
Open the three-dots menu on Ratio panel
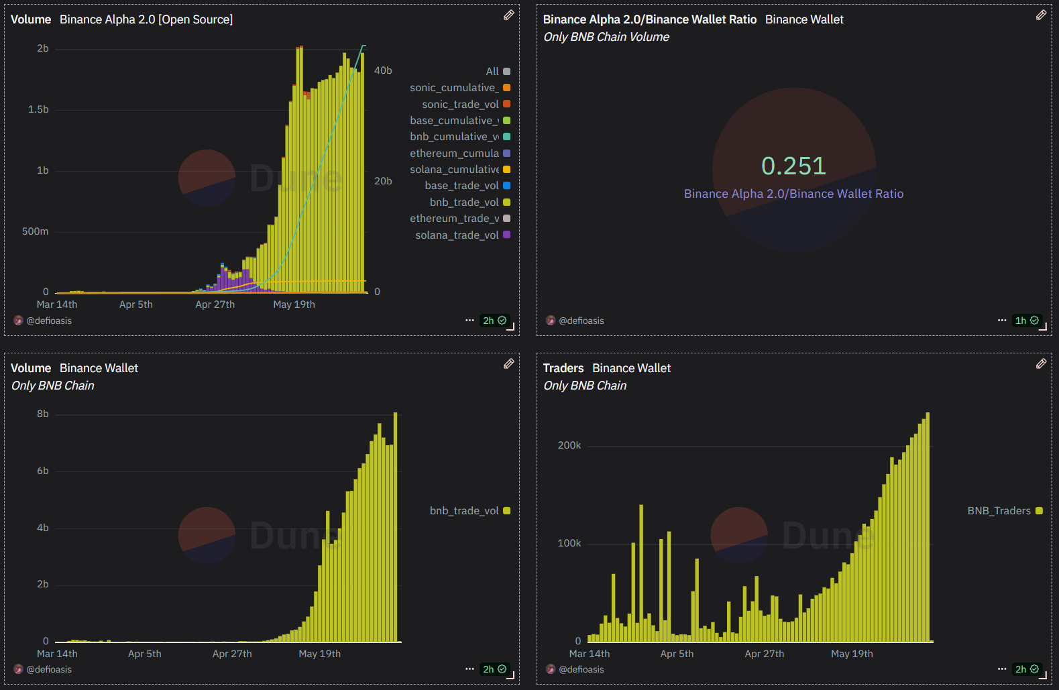click(x=1001, y=321)
